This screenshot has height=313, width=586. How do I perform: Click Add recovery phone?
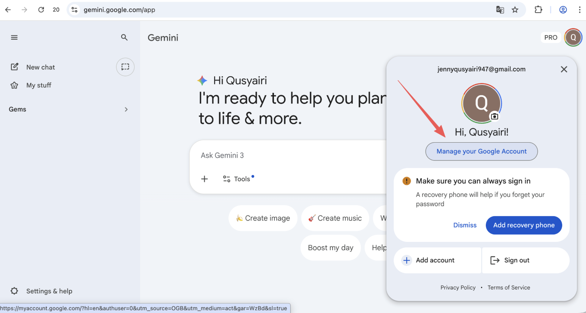point(524,225)
